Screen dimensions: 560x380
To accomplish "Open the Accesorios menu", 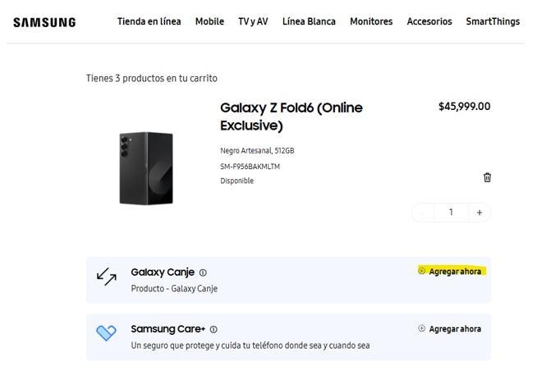I will 429,22.
